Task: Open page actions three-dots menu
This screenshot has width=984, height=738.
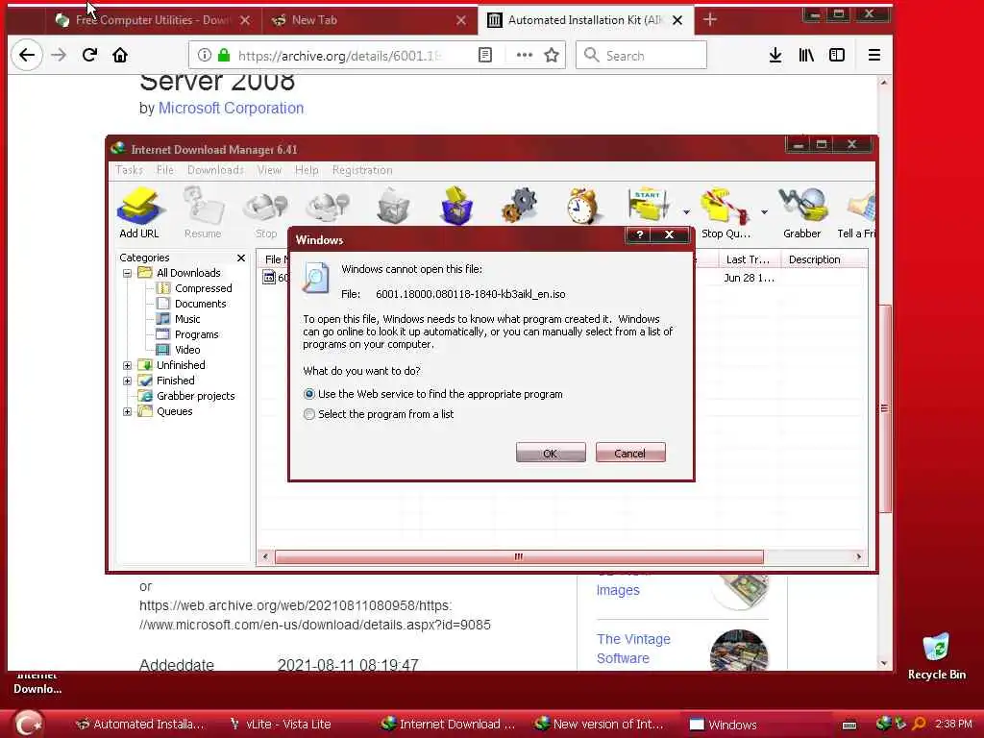Action: point(524,55)
